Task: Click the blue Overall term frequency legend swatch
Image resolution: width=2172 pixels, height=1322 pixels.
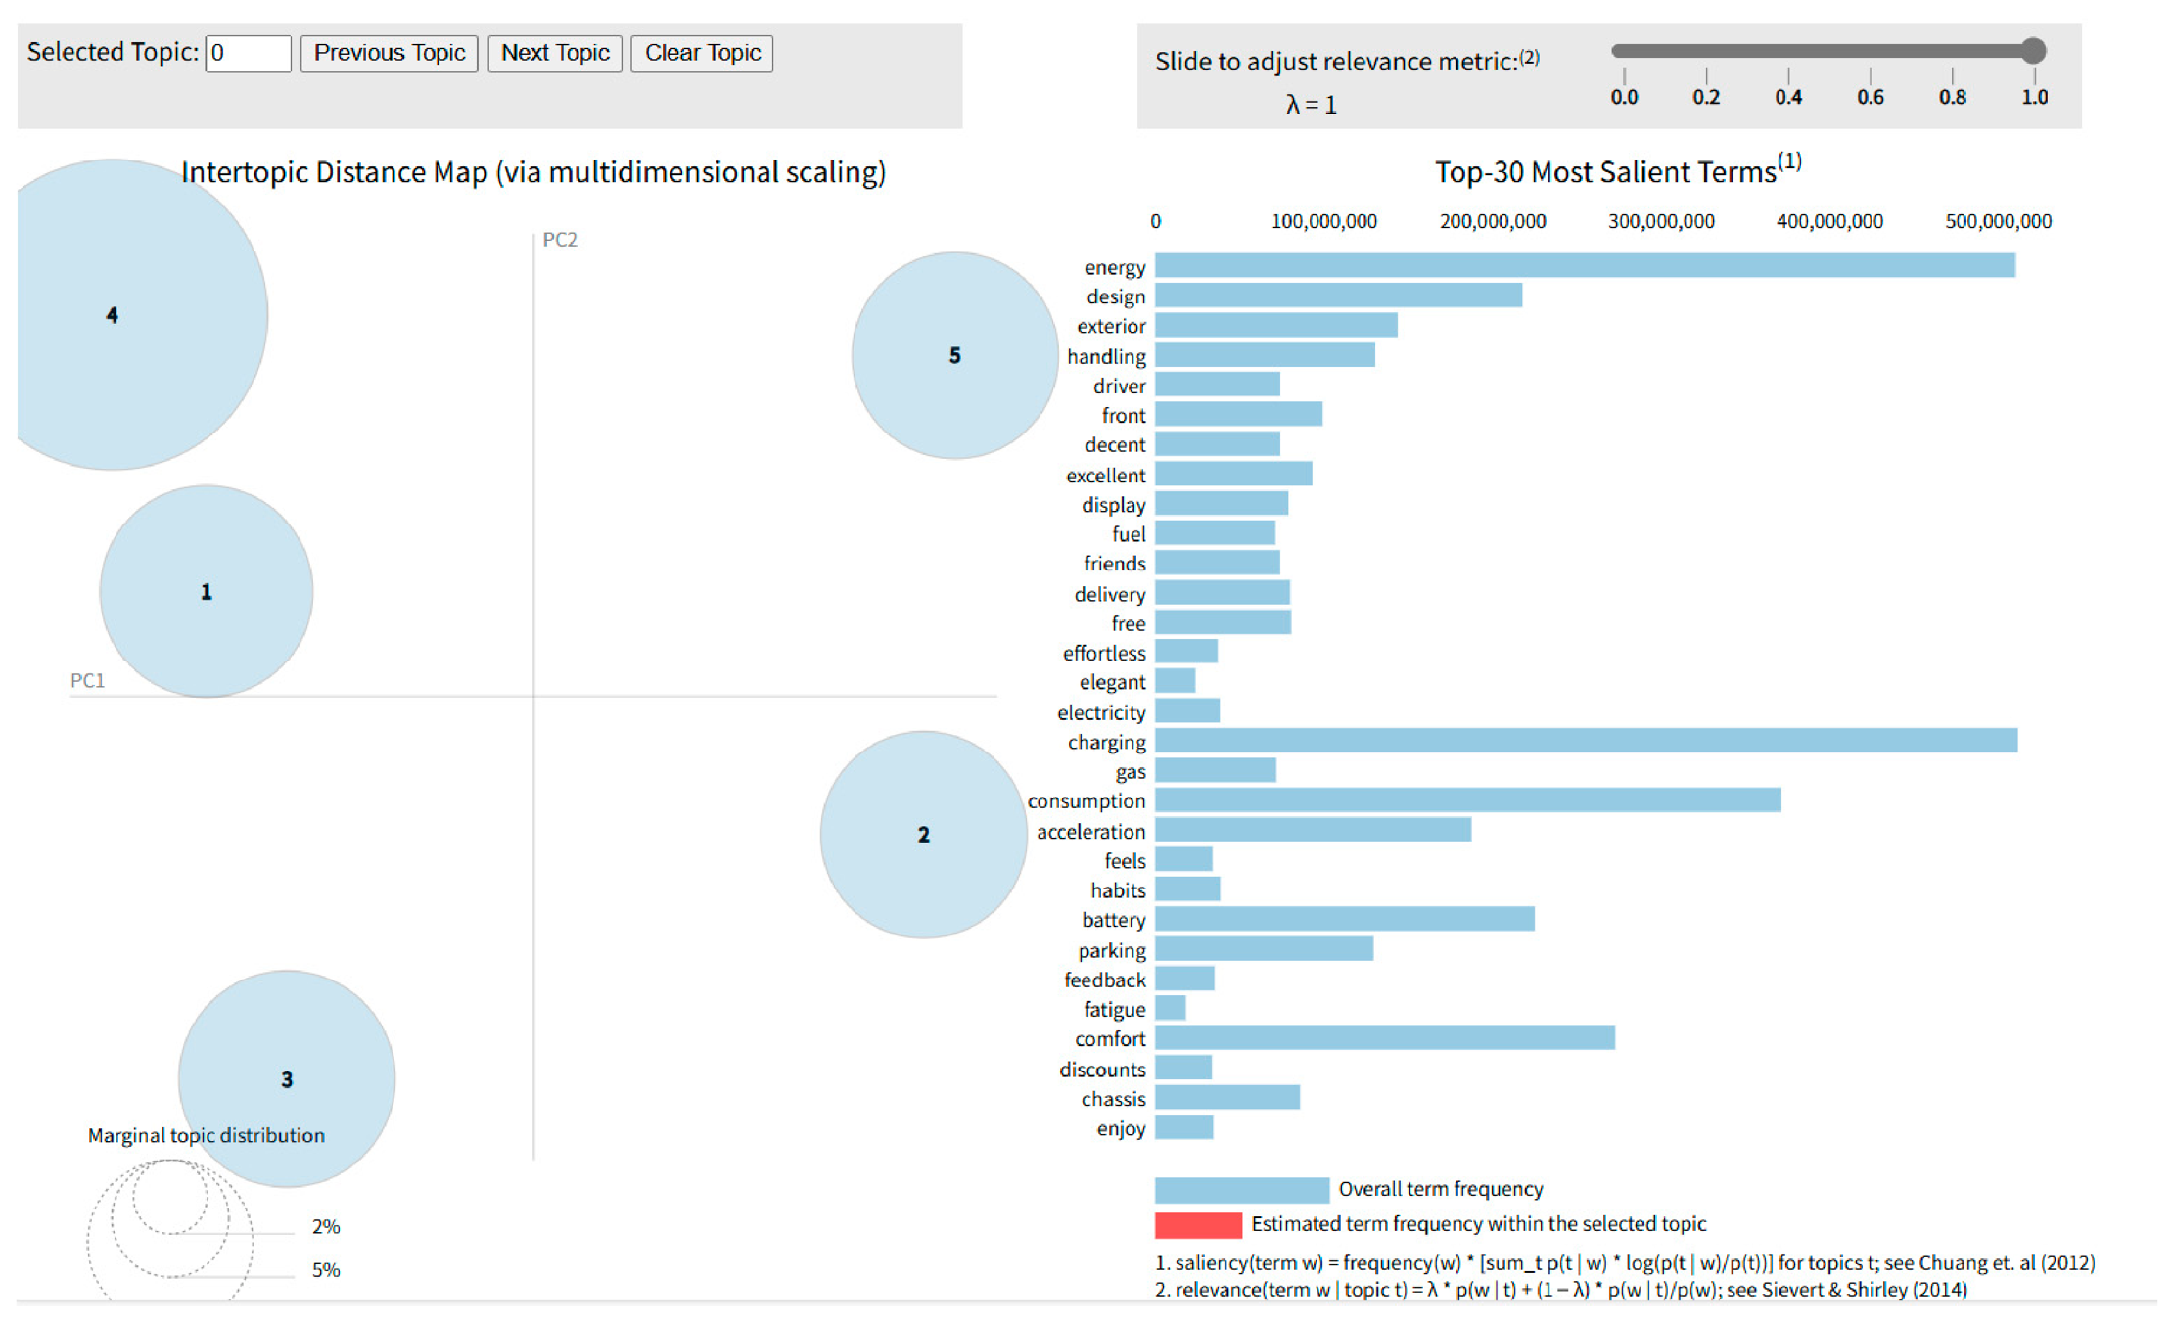Action: point(1241,1189)
